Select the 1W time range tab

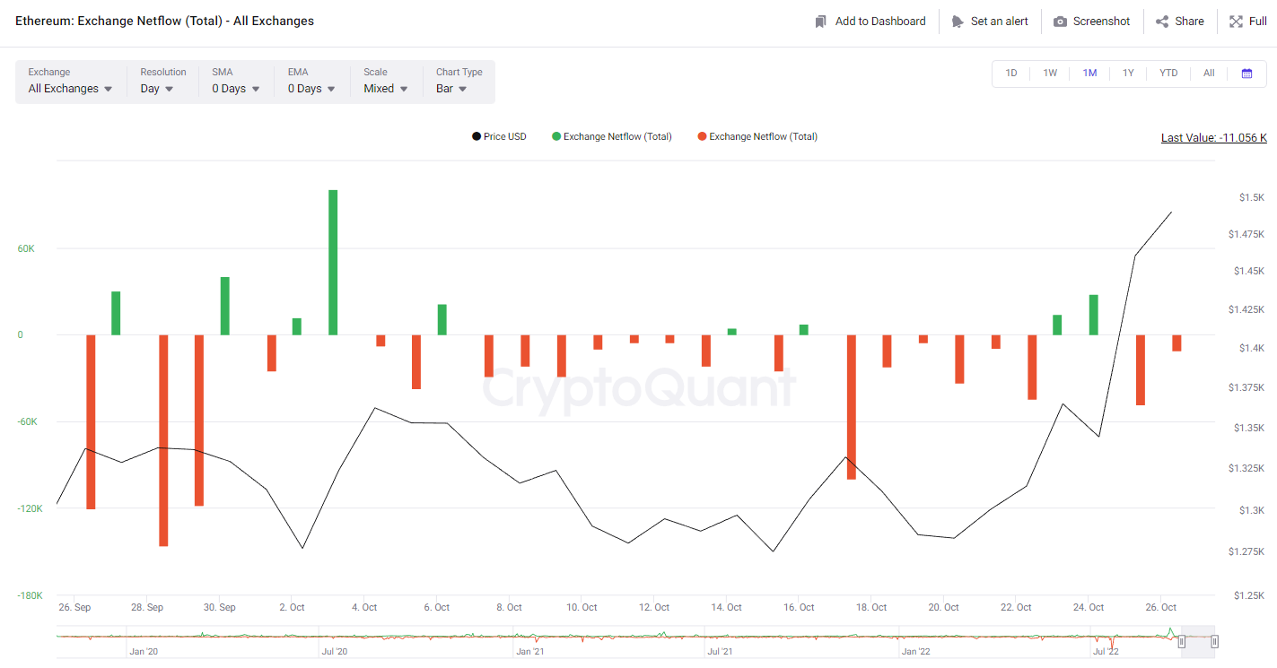[1050, 74]
